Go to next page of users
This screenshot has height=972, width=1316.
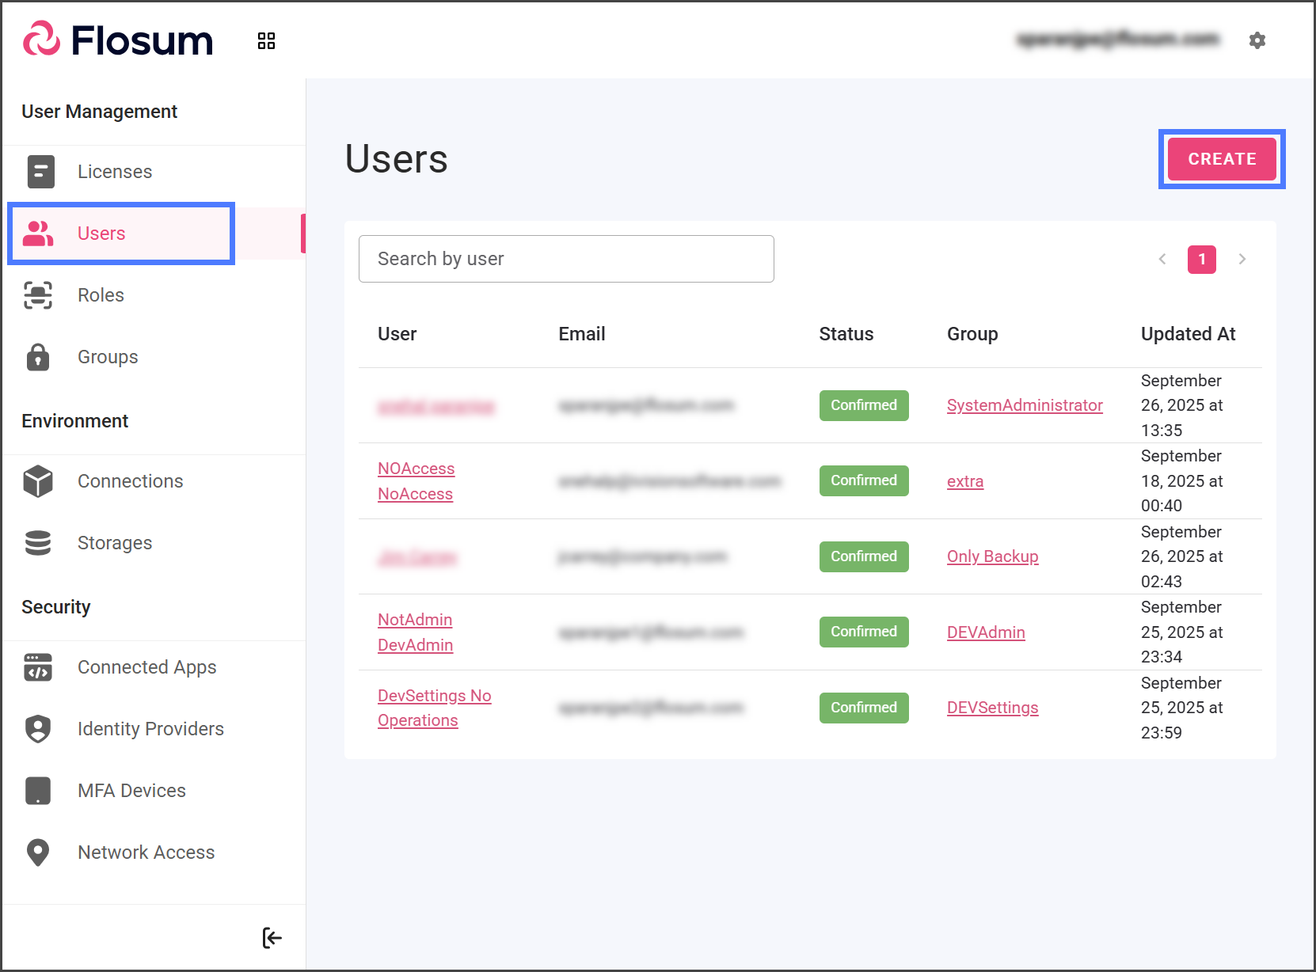[1242, 259]
